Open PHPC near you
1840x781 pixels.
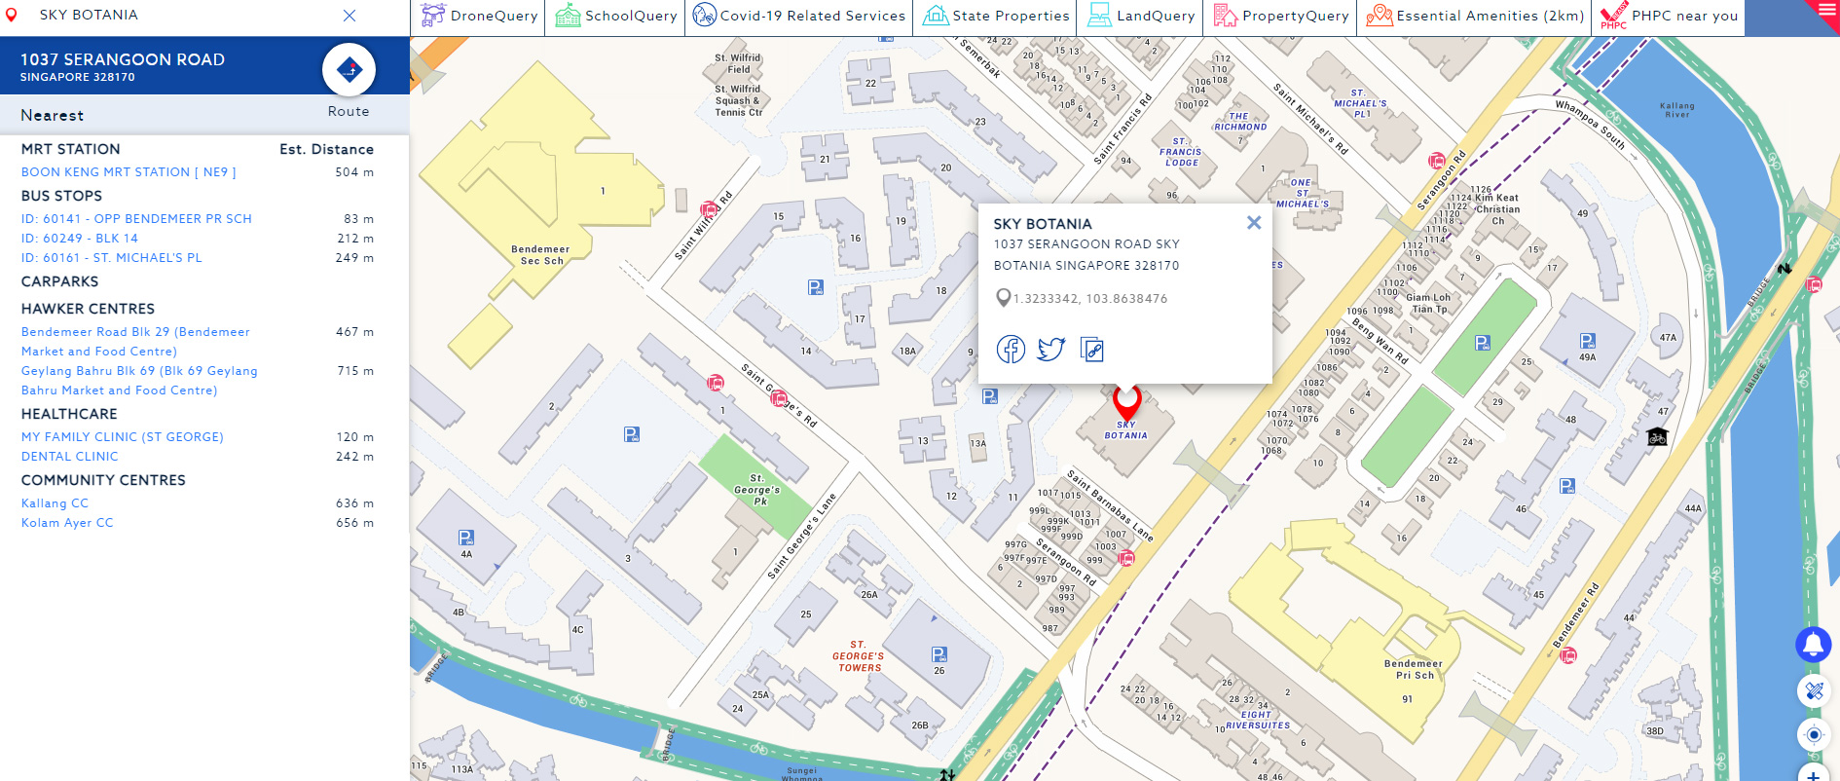coord(1669,16)
